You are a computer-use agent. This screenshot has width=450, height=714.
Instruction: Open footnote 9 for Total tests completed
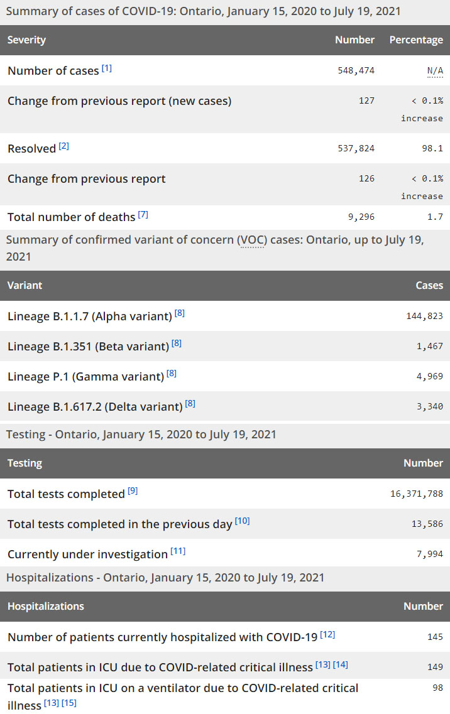[133, 491]
